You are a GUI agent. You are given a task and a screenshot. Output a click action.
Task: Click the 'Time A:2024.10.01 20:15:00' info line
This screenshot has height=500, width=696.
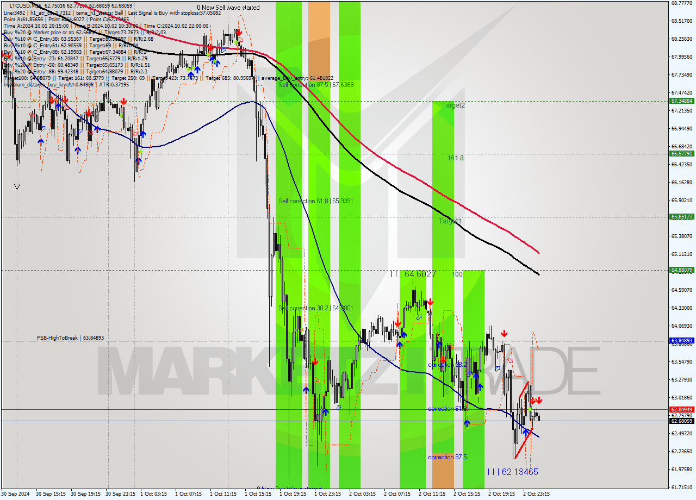(105, 26)
